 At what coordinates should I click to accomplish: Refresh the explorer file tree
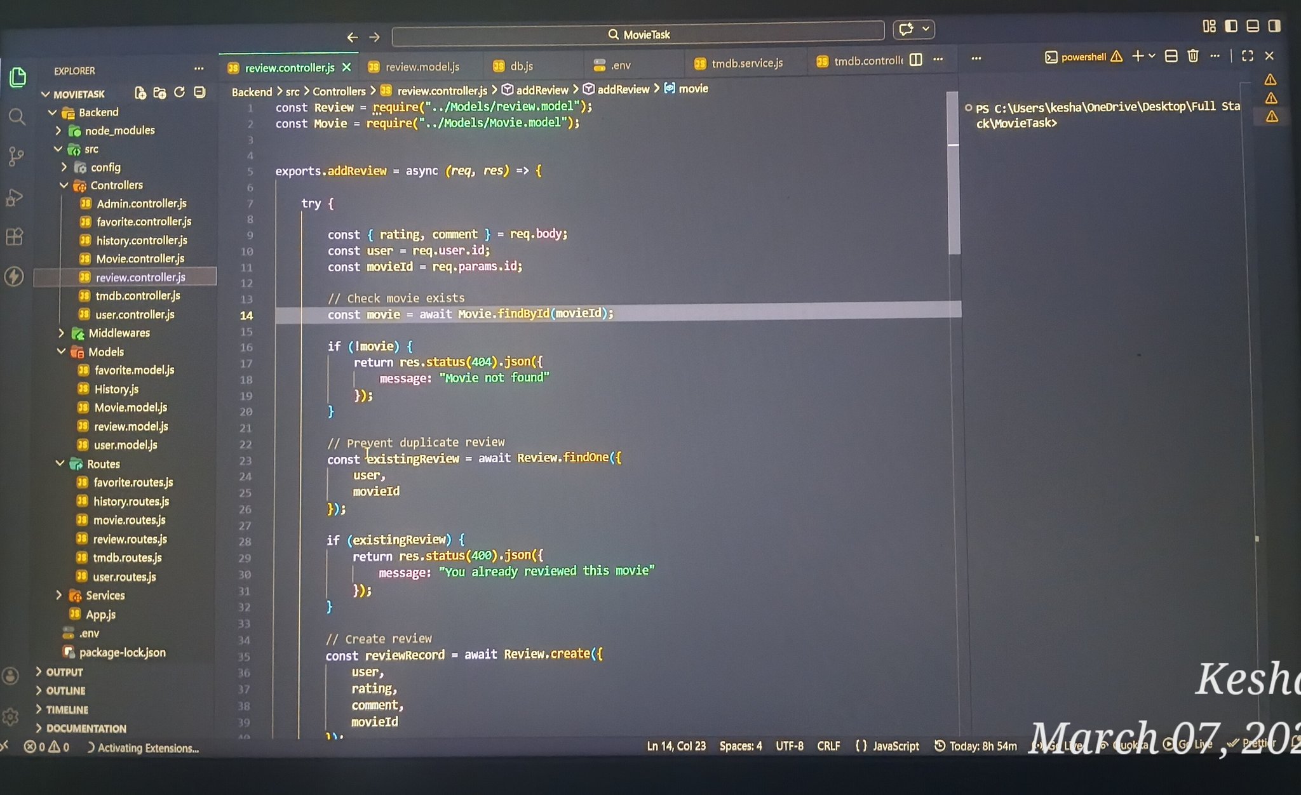point(180,93)
